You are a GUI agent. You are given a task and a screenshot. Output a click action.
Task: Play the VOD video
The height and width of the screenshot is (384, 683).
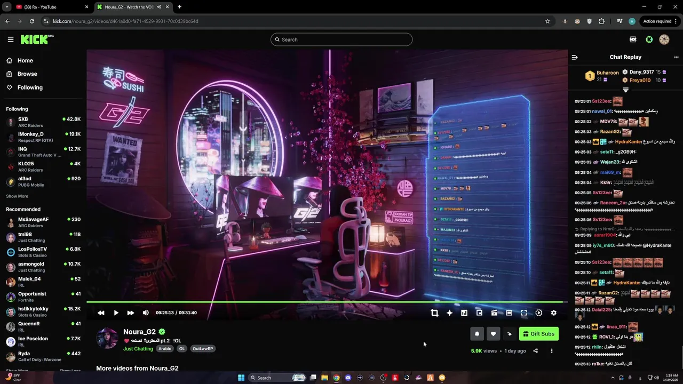[x=116, y=313]
